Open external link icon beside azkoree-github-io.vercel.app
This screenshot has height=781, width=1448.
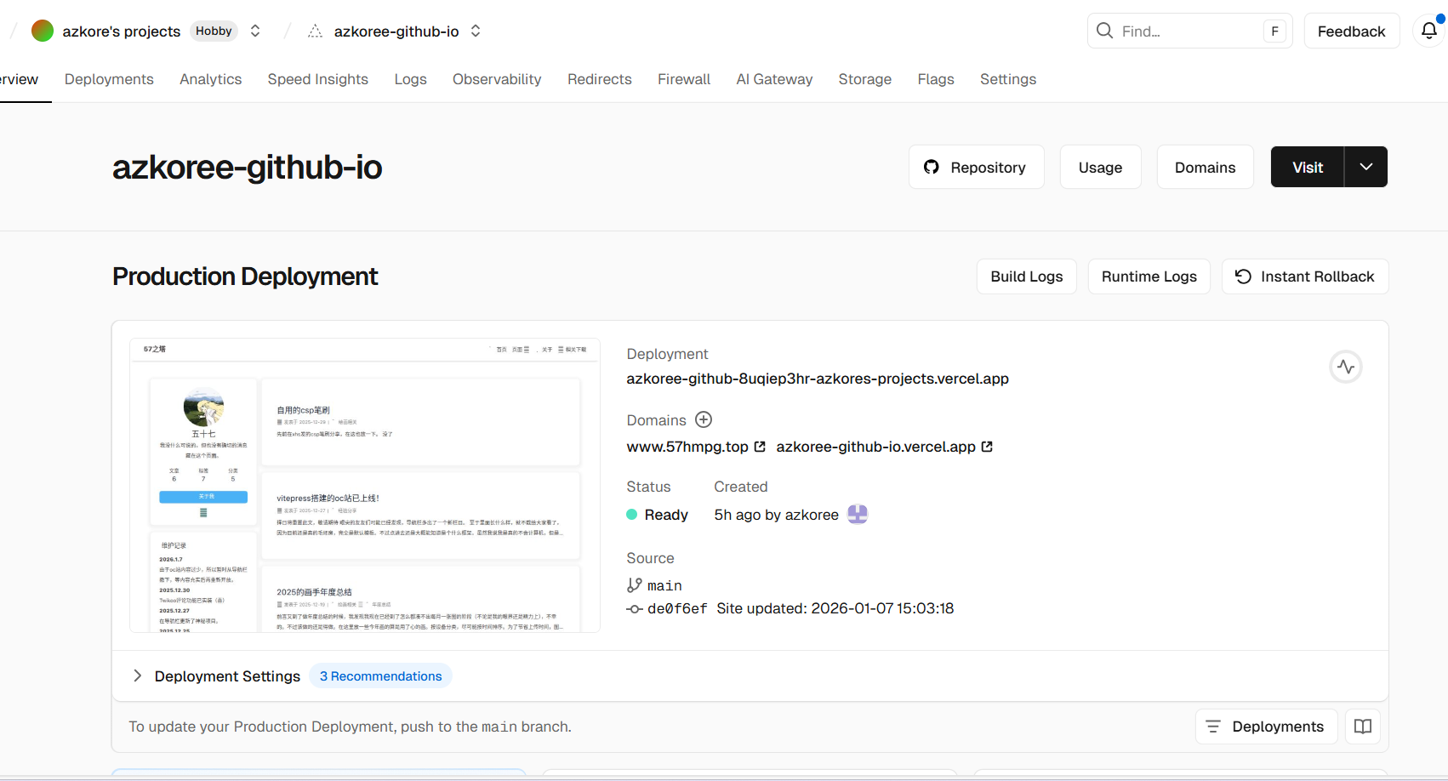[x=987, y=447]
